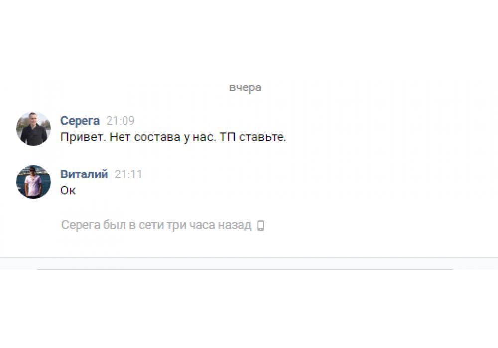Click the 'вчера' date separator
The height and width of the screenshot is (348, 498).
[245, 87]
